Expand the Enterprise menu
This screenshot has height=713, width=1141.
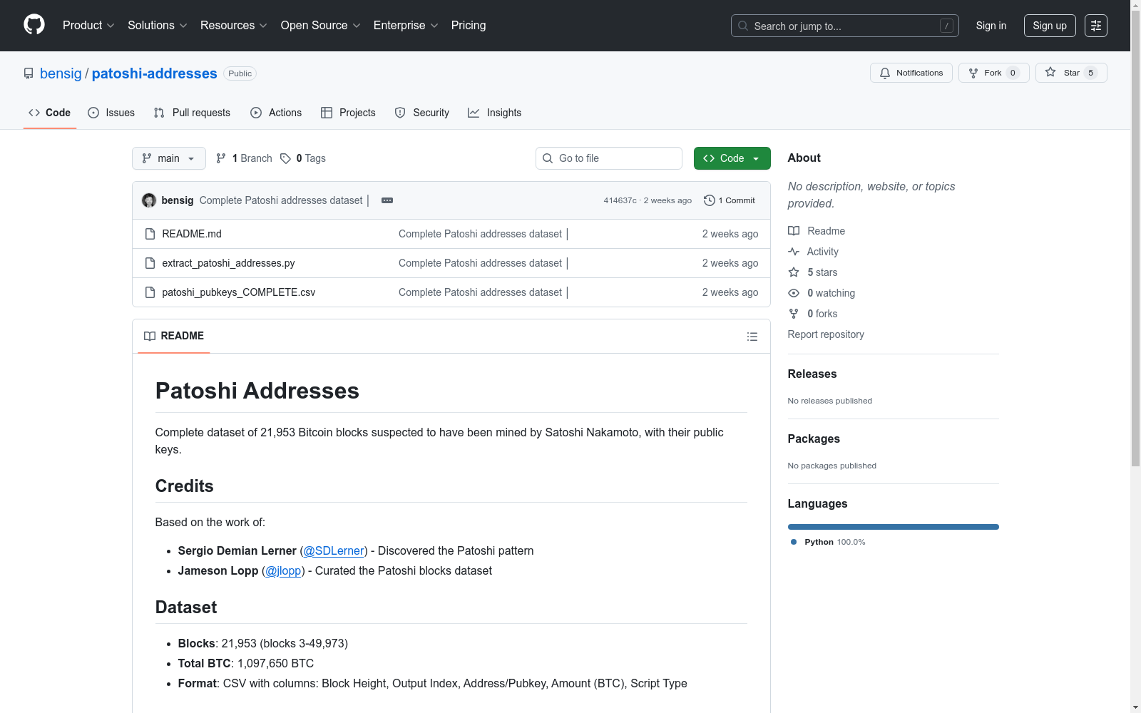pyautogui.click(x=406, y=26)
